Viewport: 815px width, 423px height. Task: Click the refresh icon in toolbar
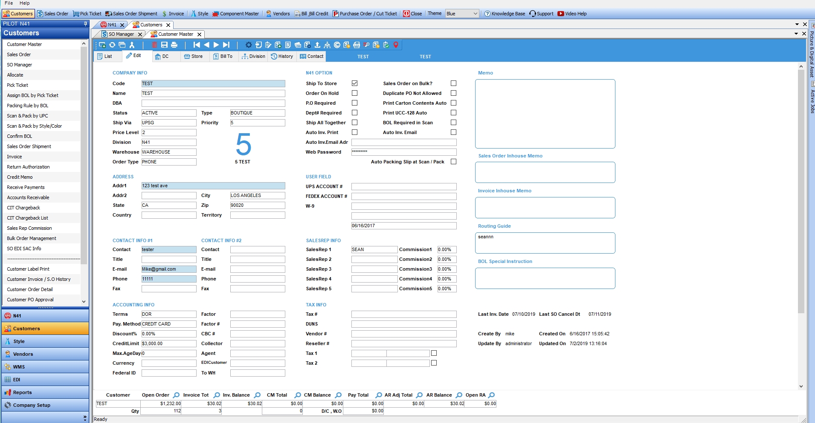pyautogui.click(x=112, y=45)
